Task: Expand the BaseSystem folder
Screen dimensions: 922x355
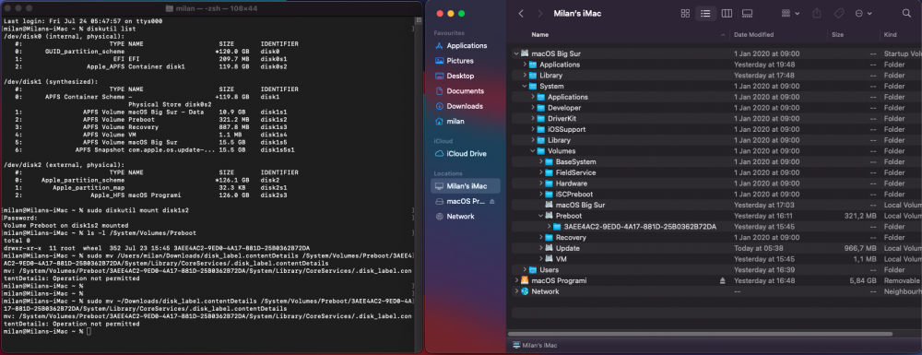Action: tap(541, 161)
